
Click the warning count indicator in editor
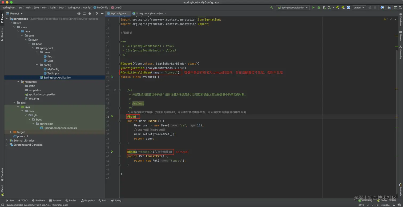click(386, 19)
